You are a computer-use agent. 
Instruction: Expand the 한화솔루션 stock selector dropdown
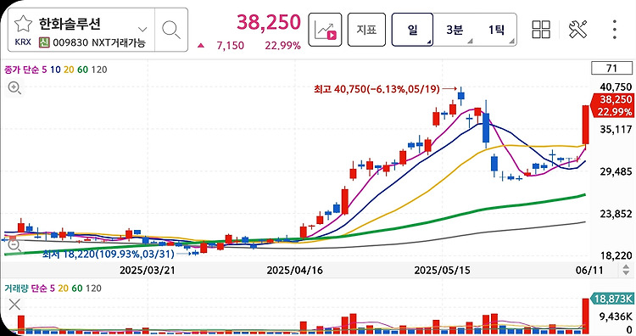click(x=142, y=29)
